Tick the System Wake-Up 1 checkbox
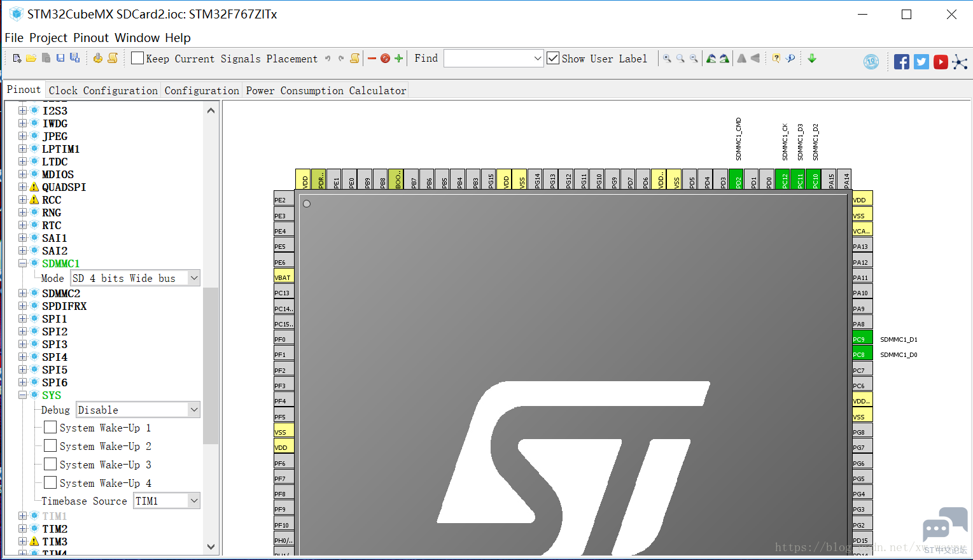 tap(50, 428)
